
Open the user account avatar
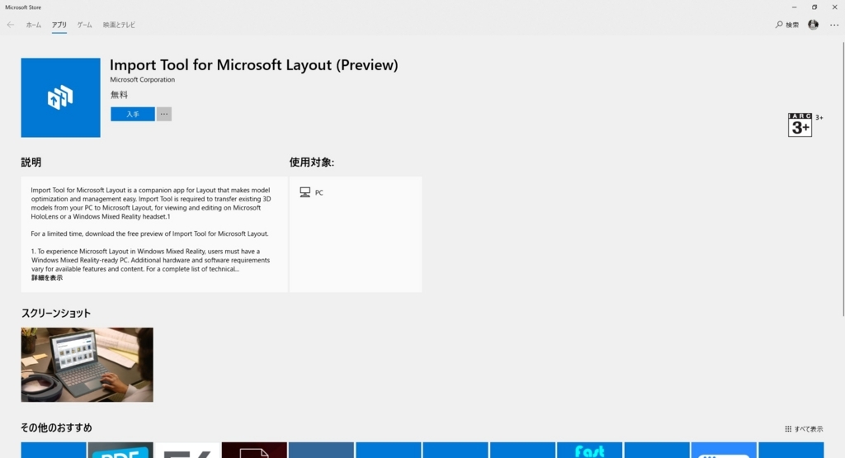813,25
